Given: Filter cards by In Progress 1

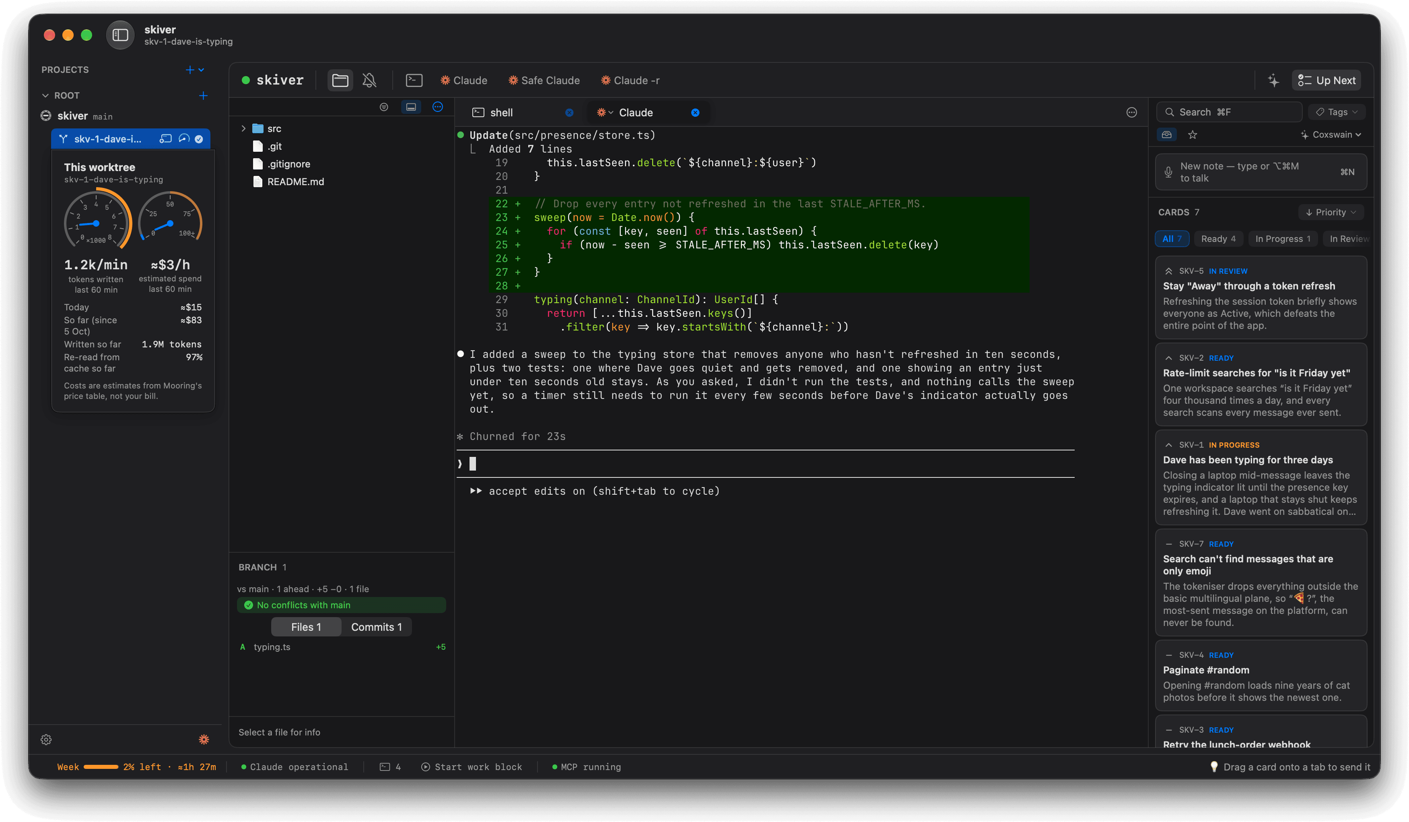Looking at the screenshot, I should pos(1283,239).
